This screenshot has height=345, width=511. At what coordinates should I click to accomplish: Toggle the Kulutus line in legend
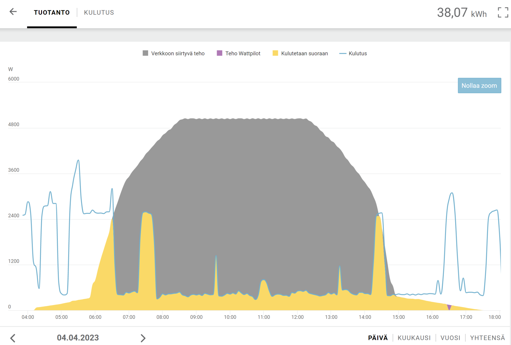(x=357, y=53)
